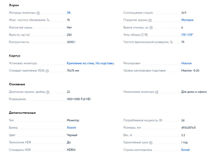Click the Корпус section heading
Screen dimensions: 224x154
pos(15,56)
